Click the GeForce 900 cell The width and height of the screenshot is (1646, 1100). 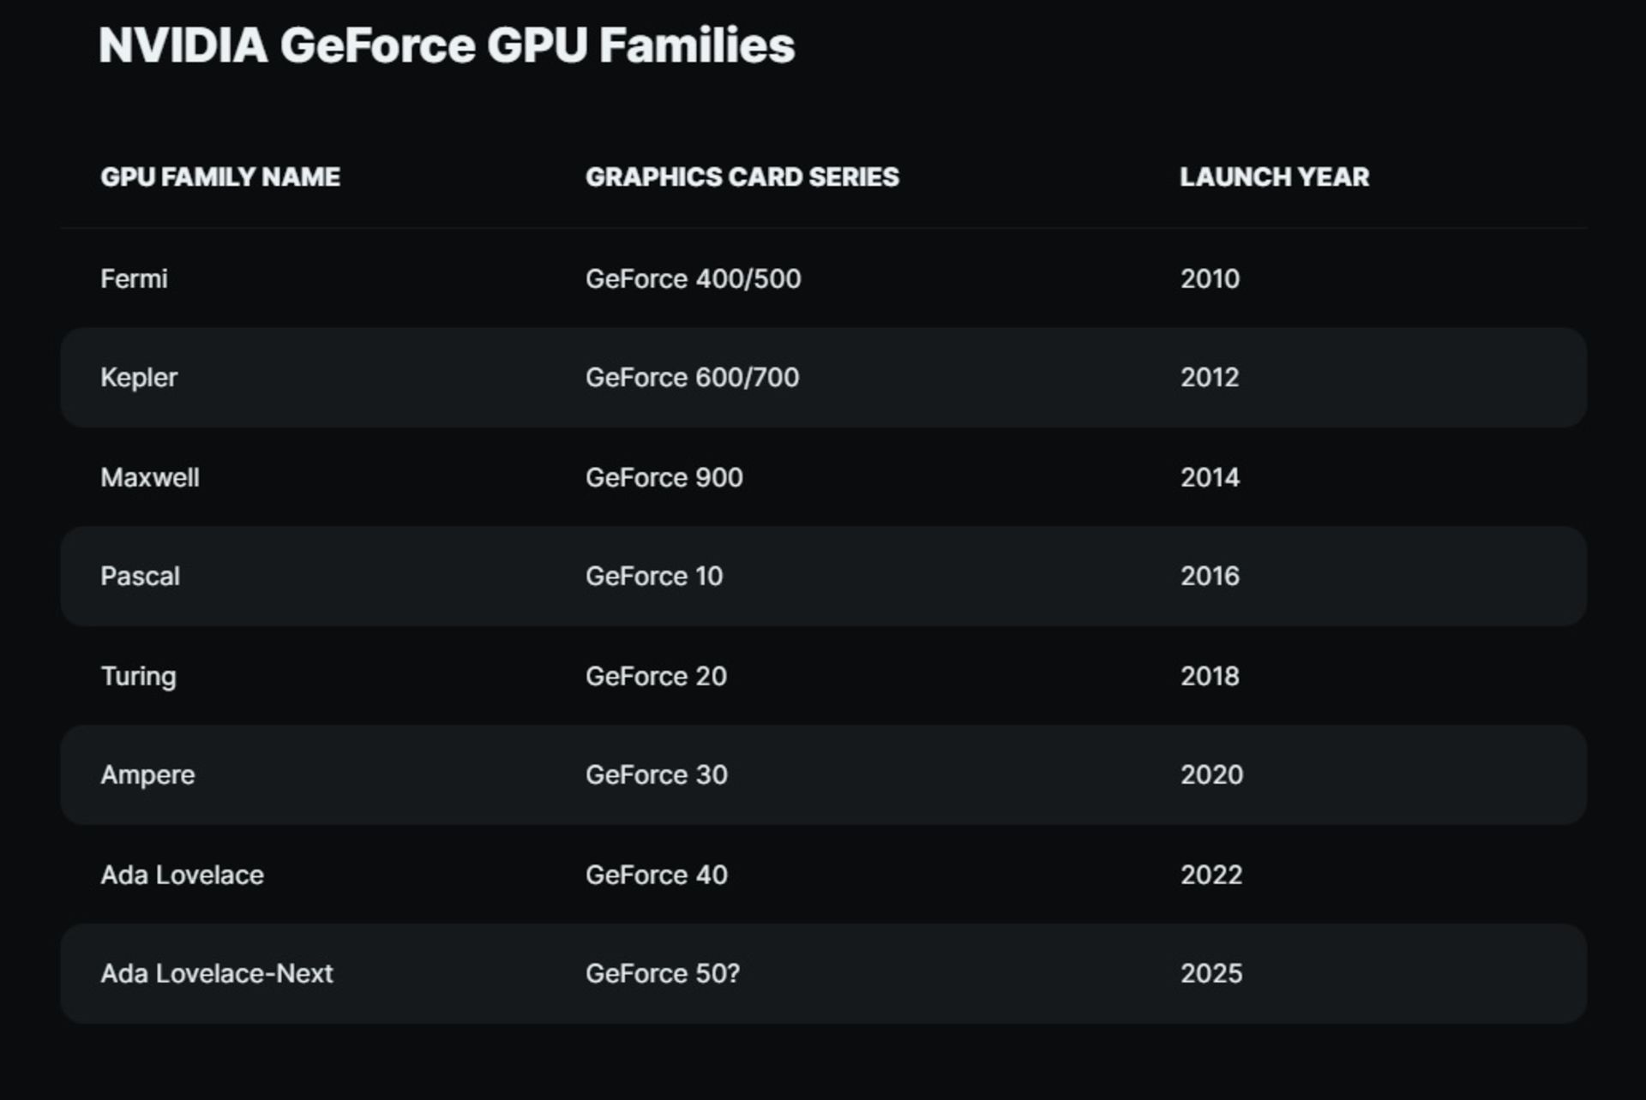(x=664, y=477)
